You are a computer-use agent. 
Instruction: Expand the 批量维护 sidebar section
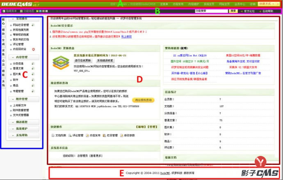[25, 129]
